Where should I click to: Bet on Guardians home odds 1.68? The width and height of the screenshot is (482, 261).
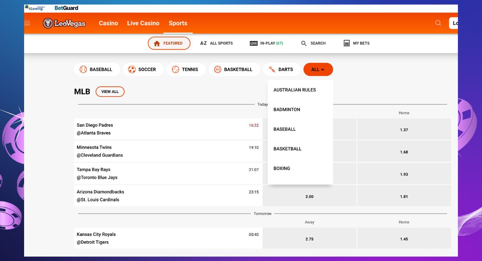pyautogui.click(x=404, y=151)
